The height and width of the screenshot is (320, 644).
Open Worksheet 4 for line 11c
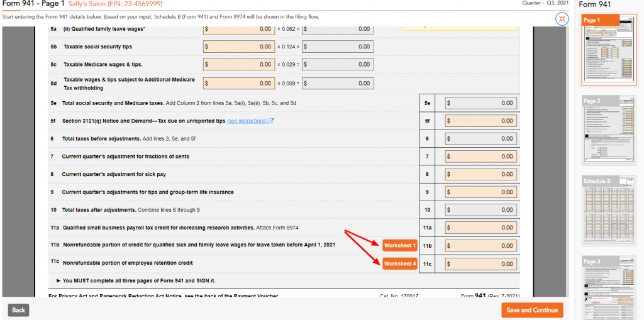400,263
